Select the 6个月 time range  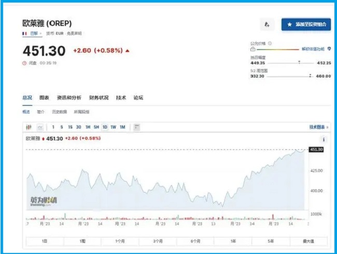coord(195,241)
